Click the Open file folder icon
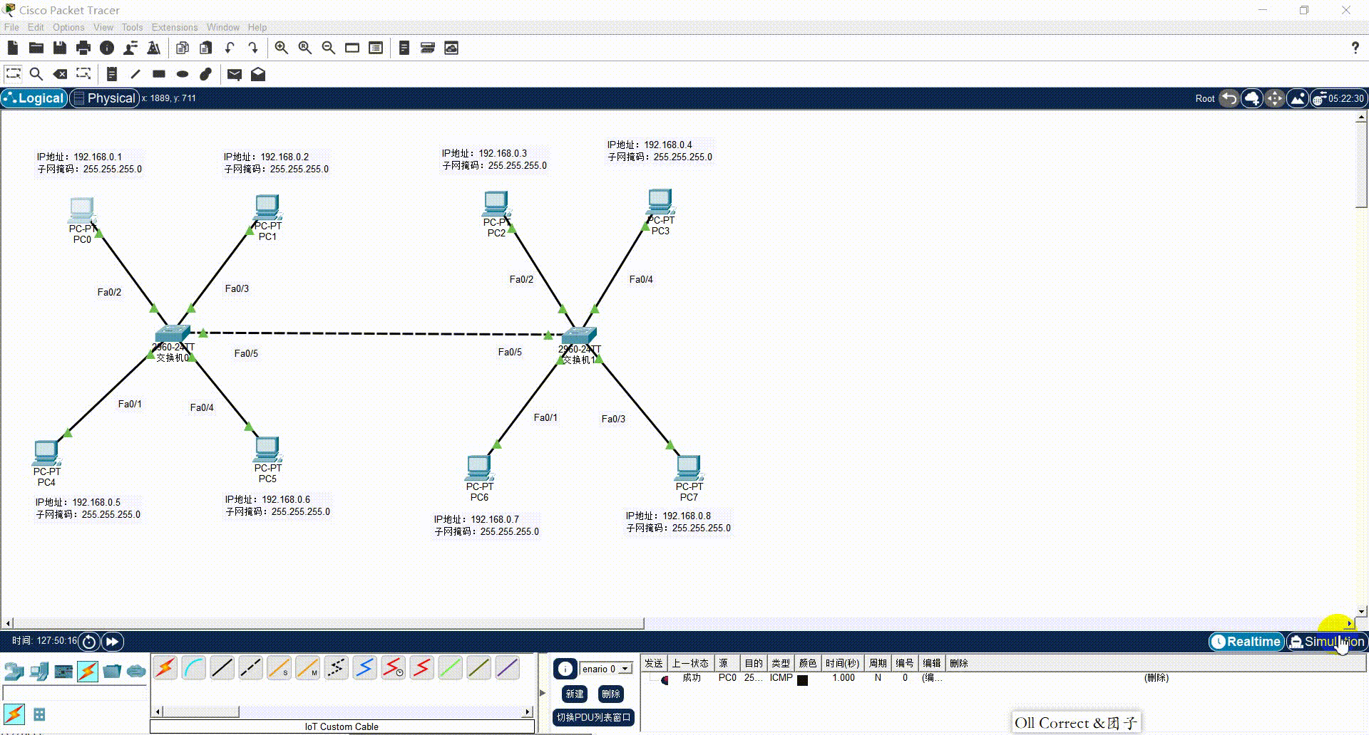Screen dimensions: 1369x735 point(36,48)
